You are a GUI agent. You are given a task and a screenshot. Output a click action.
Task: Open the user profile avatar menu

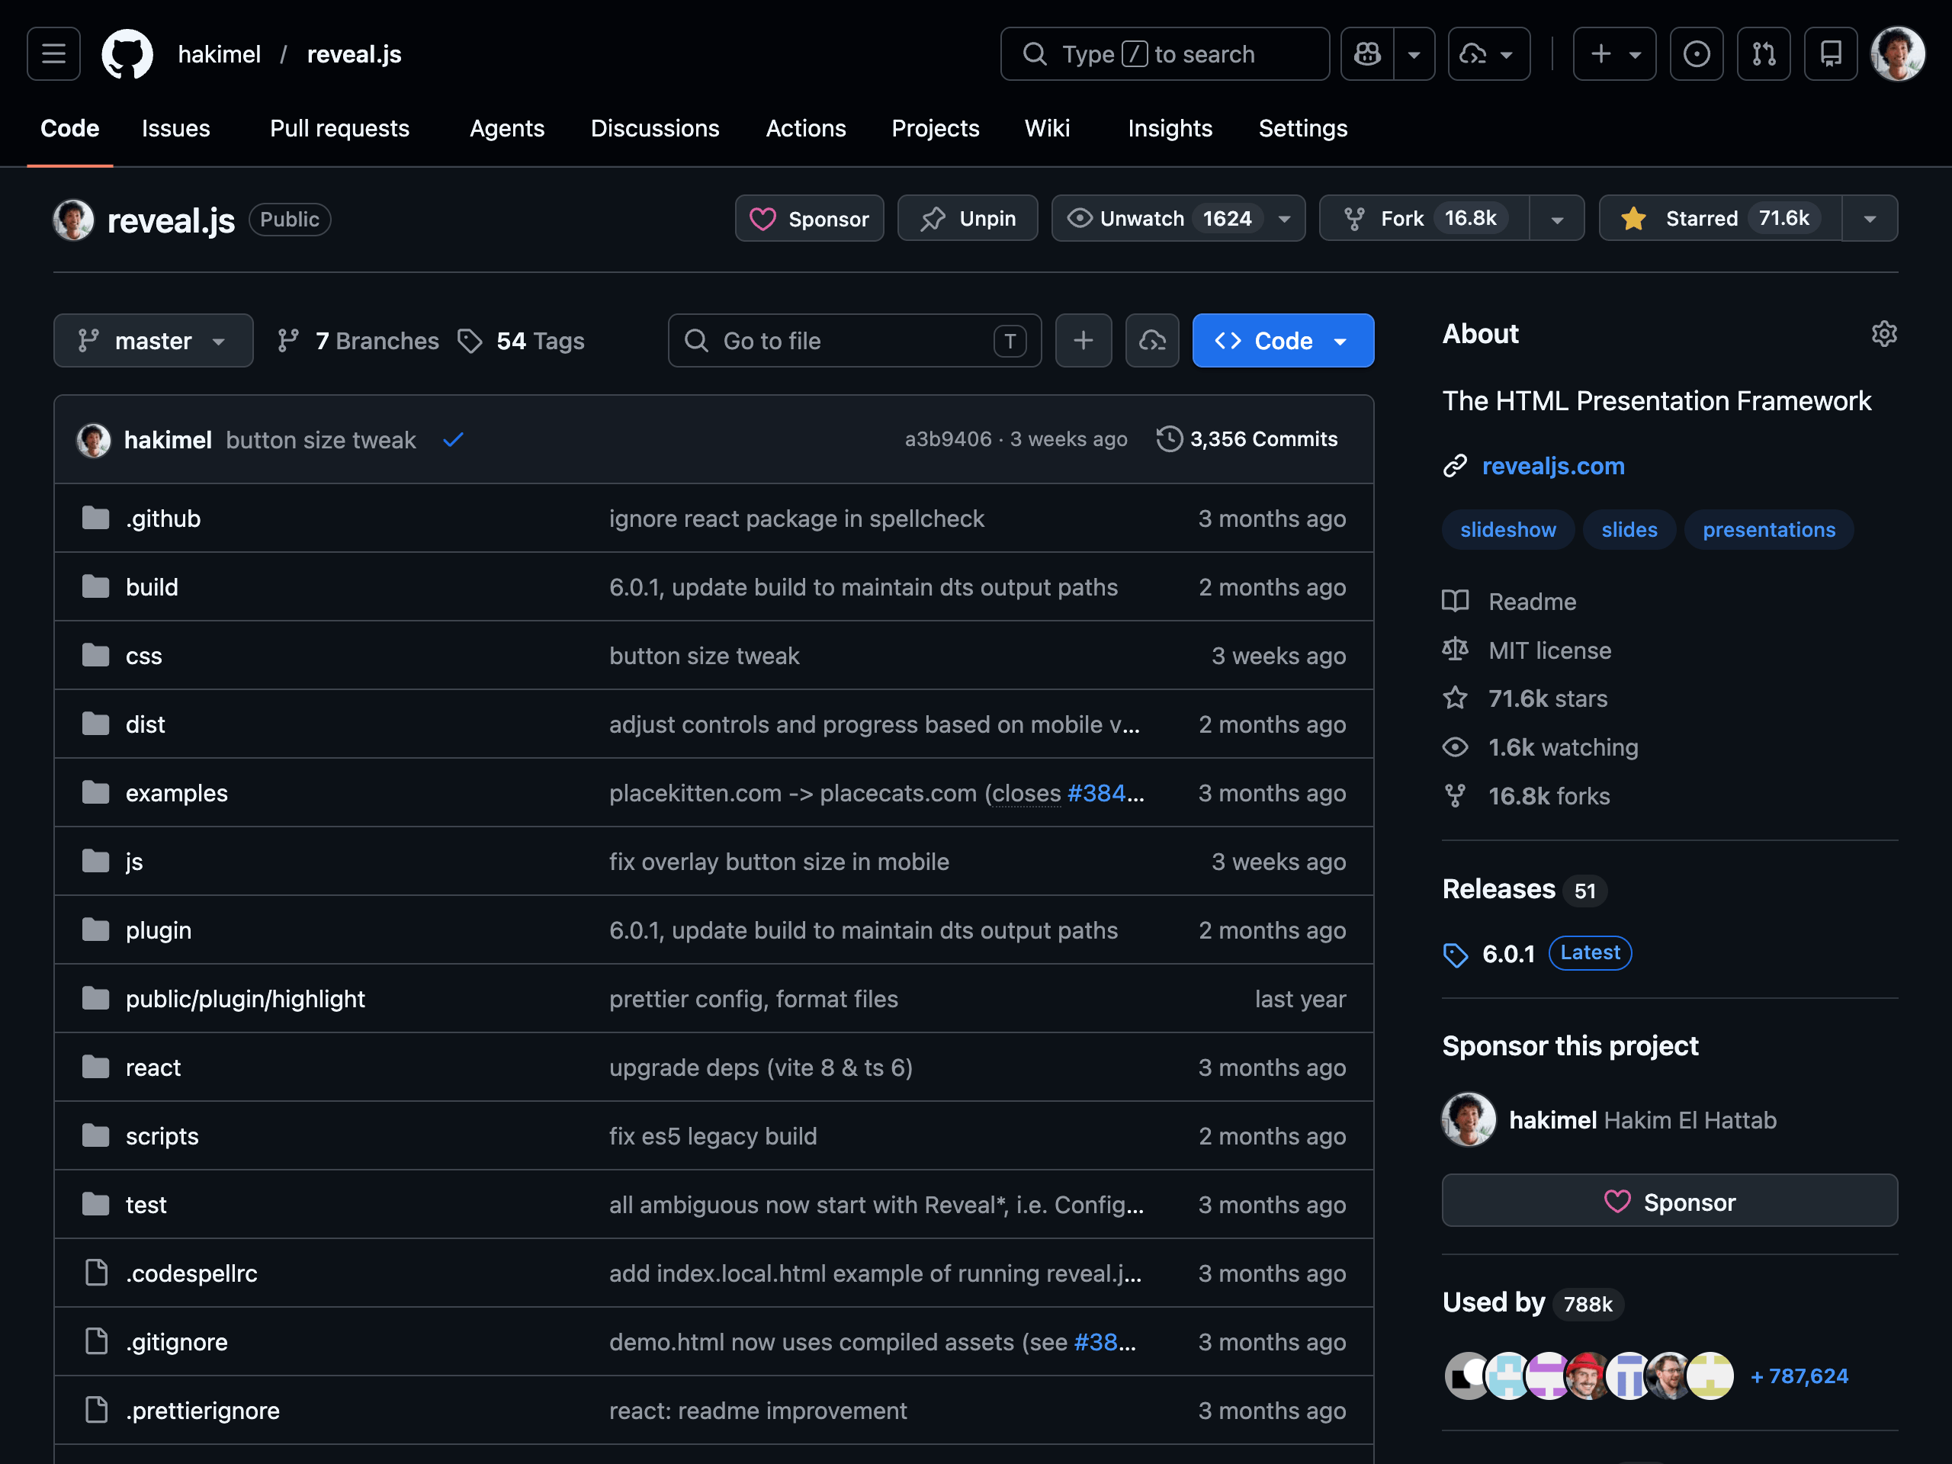(1897, 54)
